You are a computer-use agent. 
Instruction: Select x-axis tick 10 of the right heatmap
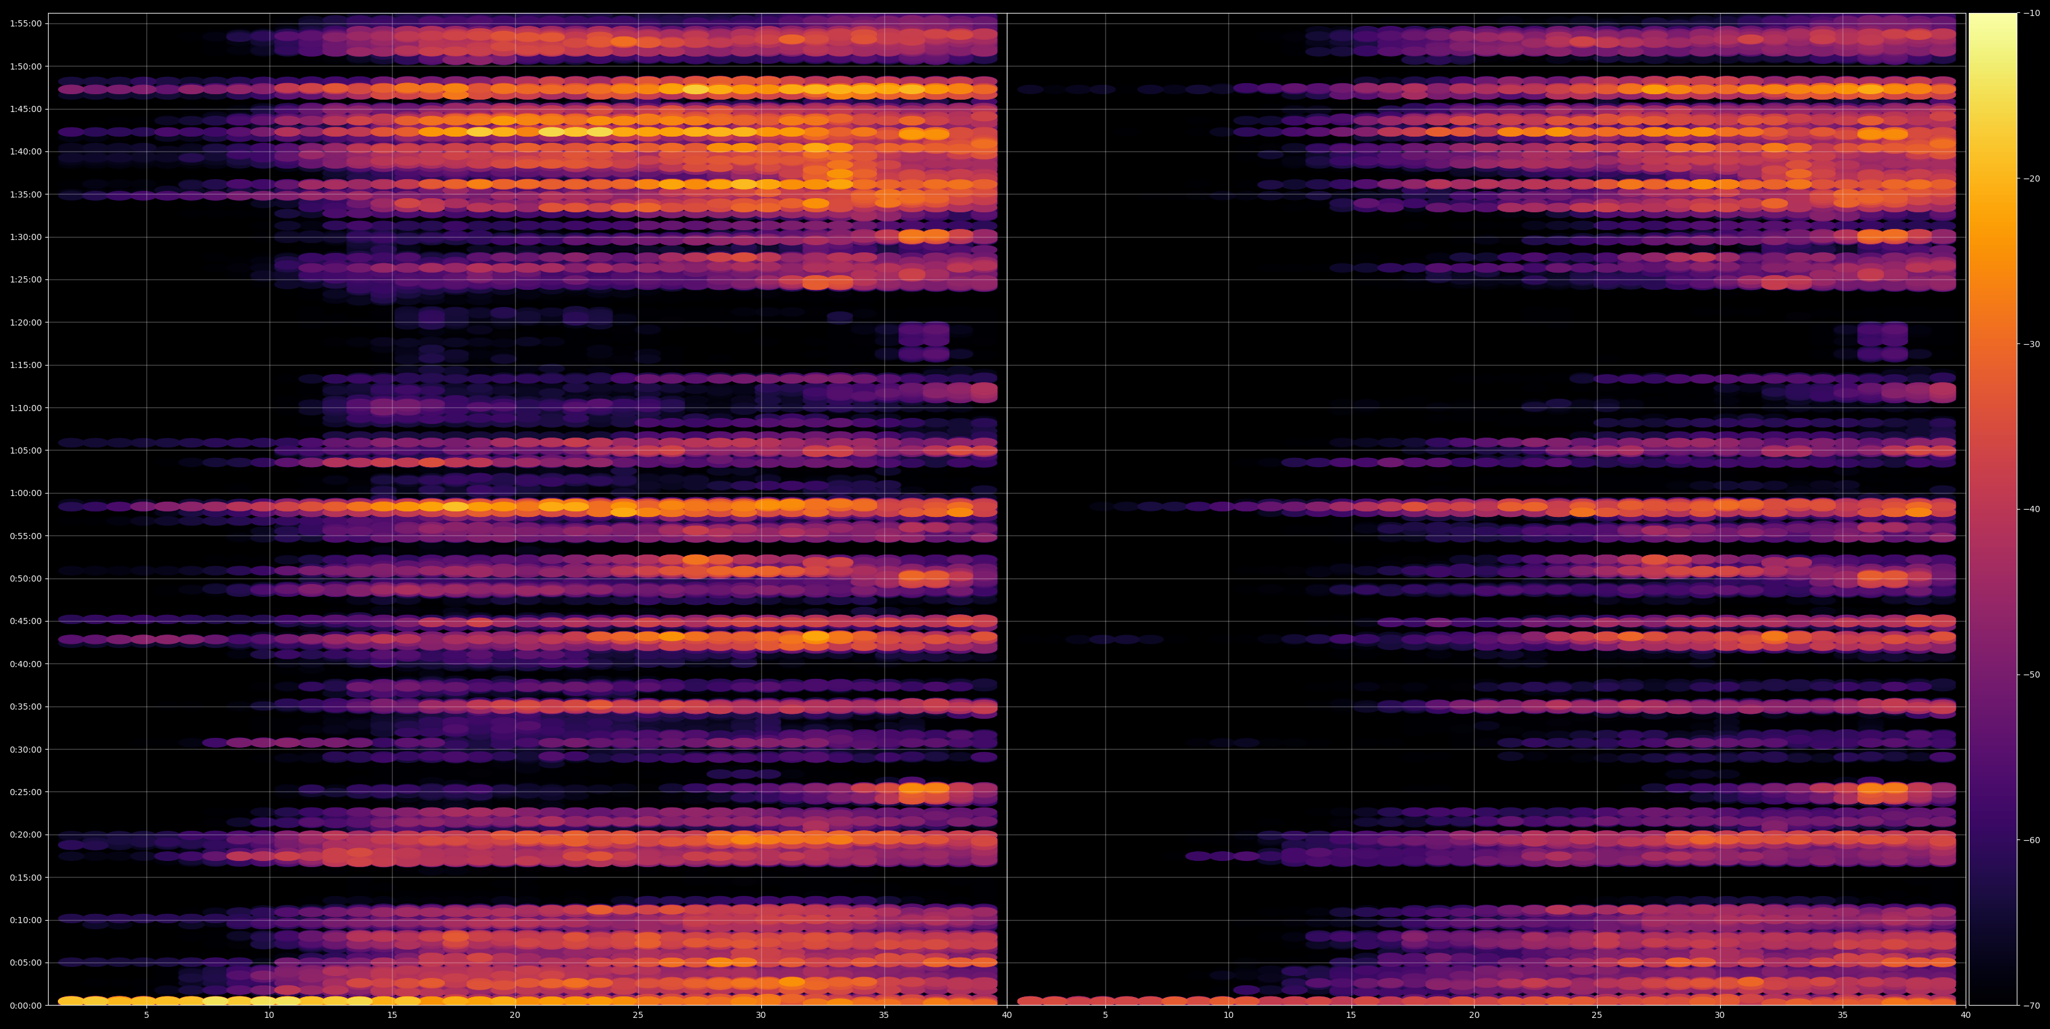coord(1228,1015)
